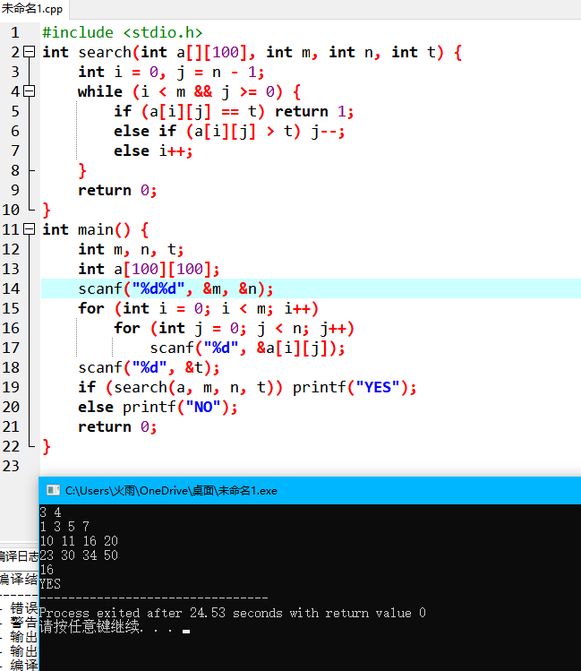Click 'for (int j = 0' loop line
This screenshot has width=581, height=671.
coord(235,328)
